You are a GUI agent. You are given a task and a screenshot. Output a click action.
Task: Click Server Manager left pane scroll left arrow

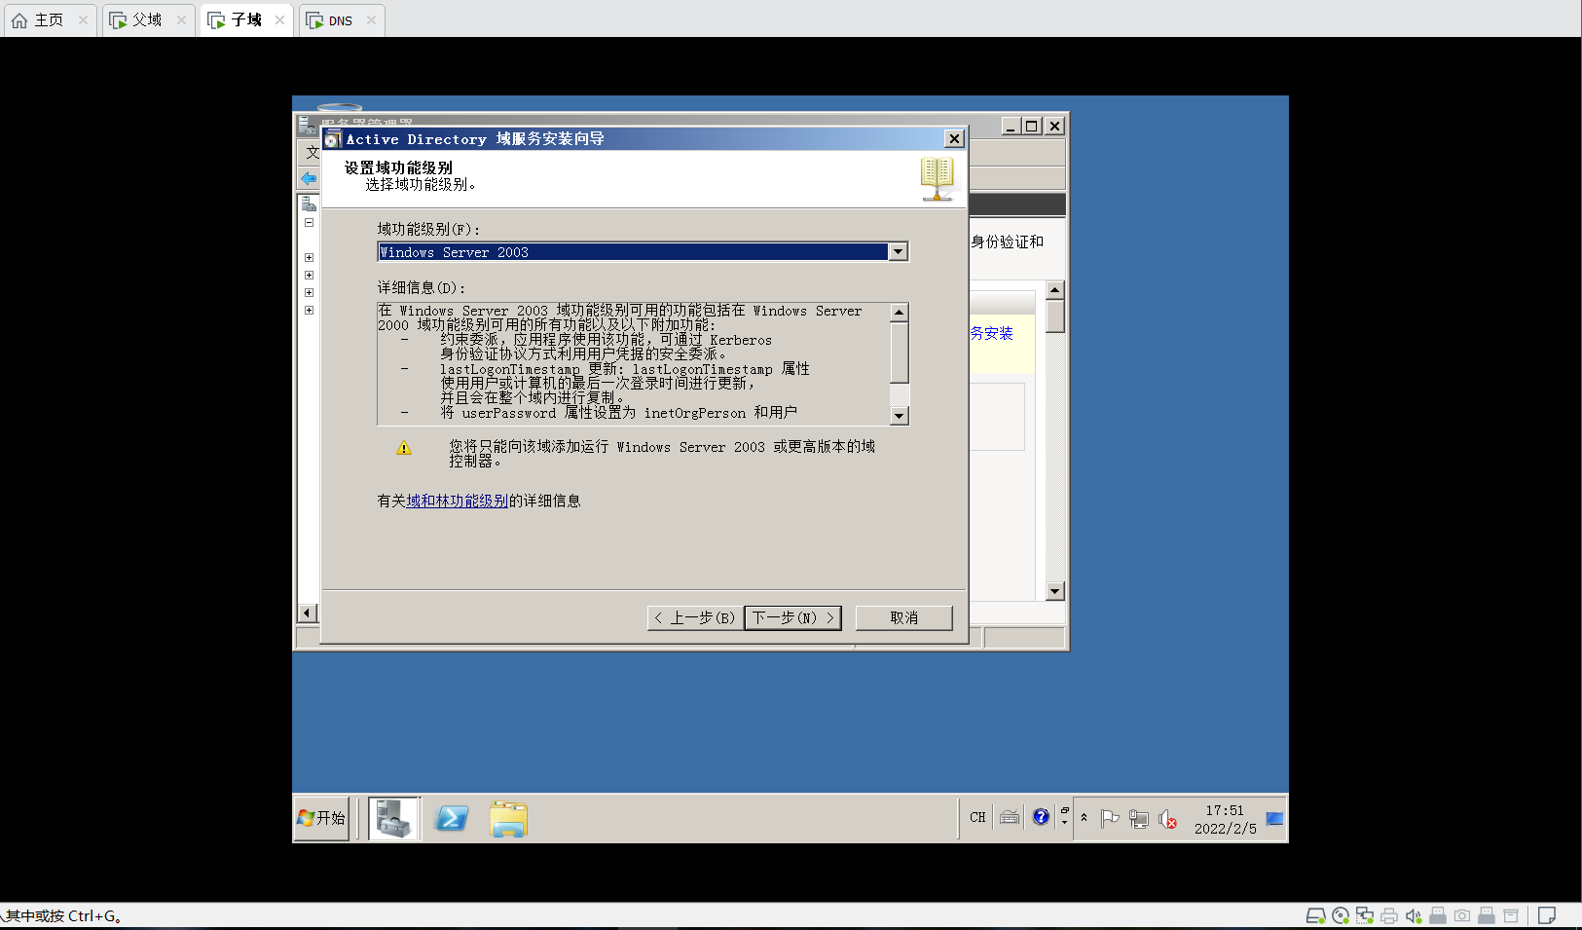(x=308, y=613)
